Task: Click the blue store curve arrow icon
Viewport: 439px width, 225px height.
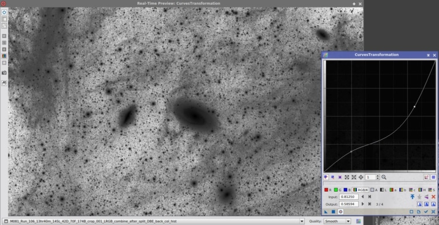Action: [413, 197]
